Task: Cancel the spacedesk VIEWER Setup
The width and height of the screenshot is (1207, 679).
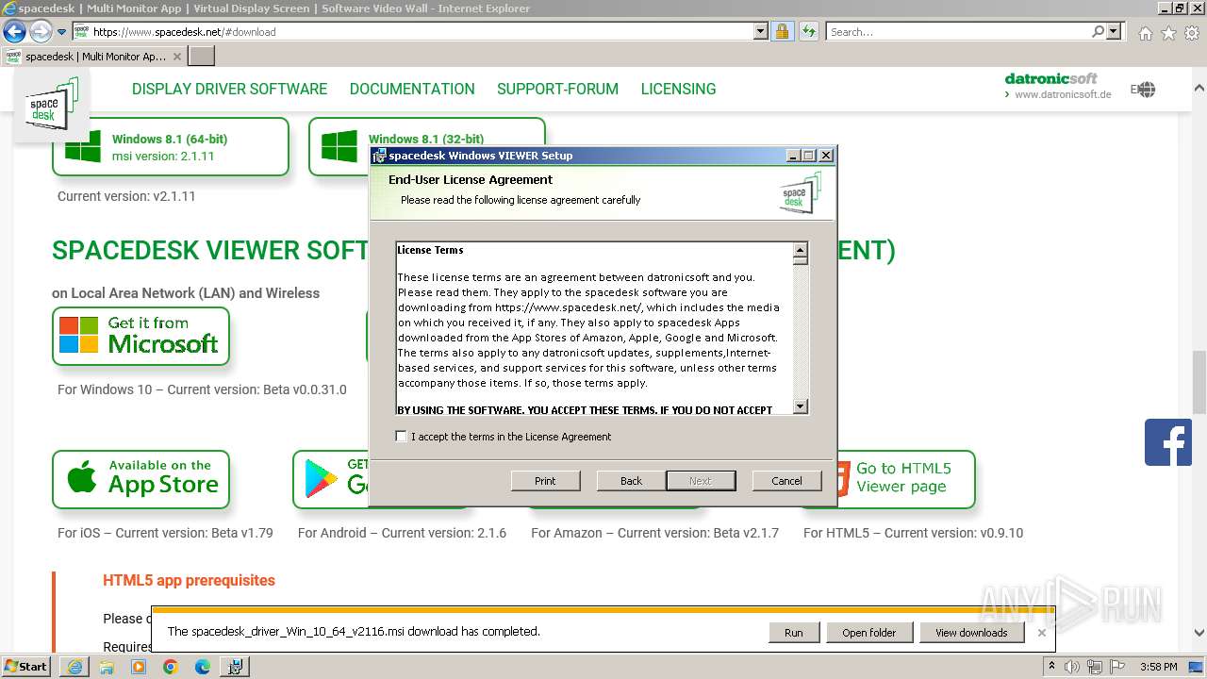Action: (x=786, y=481)
